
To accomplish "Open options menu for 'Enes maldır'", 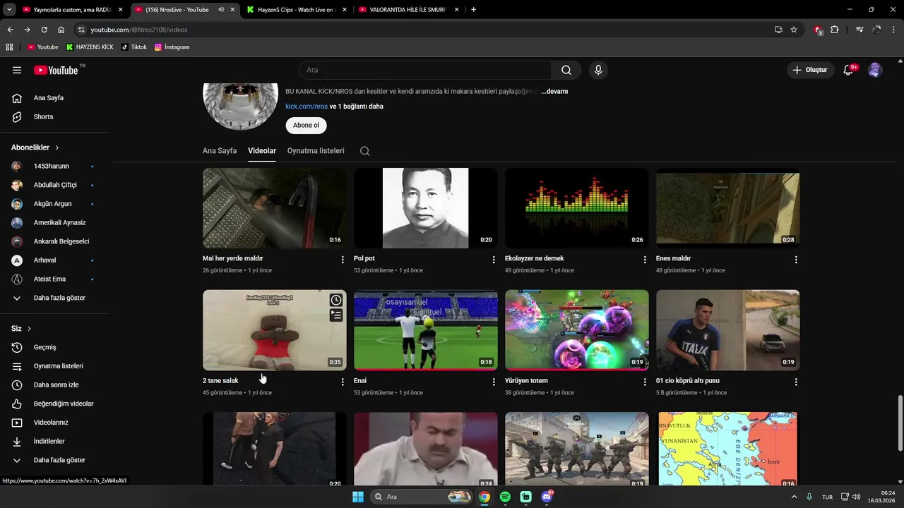I will [796, 260].
